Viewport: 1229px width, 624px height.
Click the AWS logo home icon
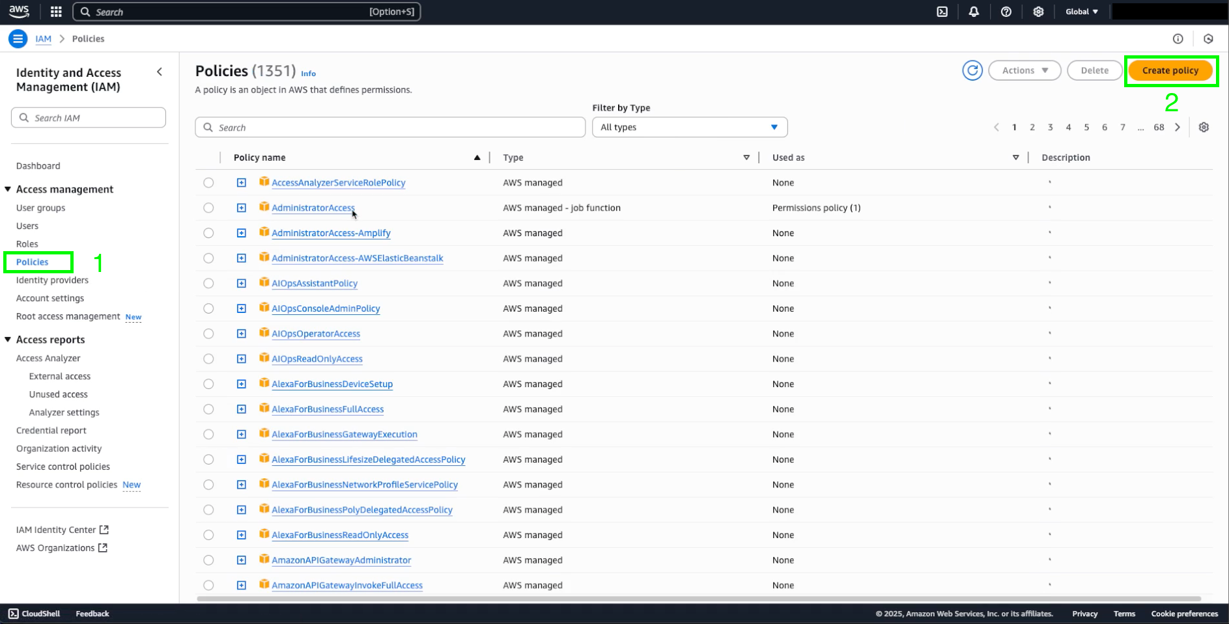[19, 11]
